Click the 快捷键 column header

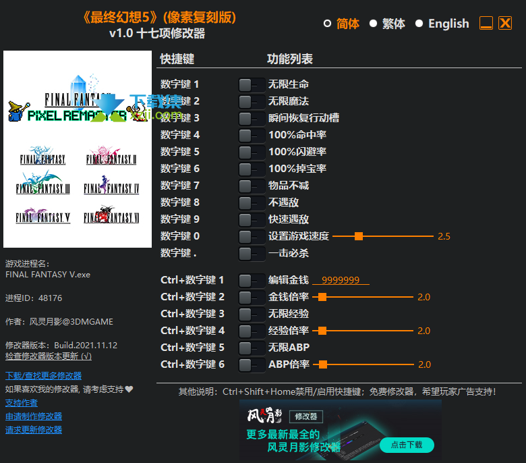pyautogui.click(x=177, y=59)
